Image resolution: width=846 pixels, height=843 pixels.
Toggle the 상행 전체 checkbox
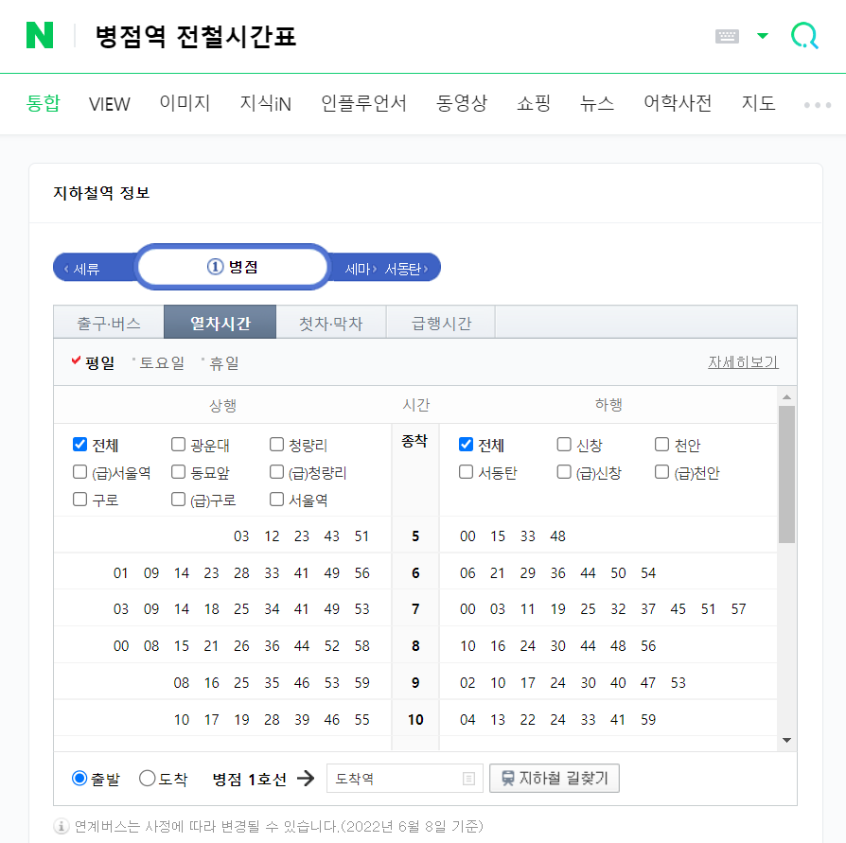tap(79, 445)
